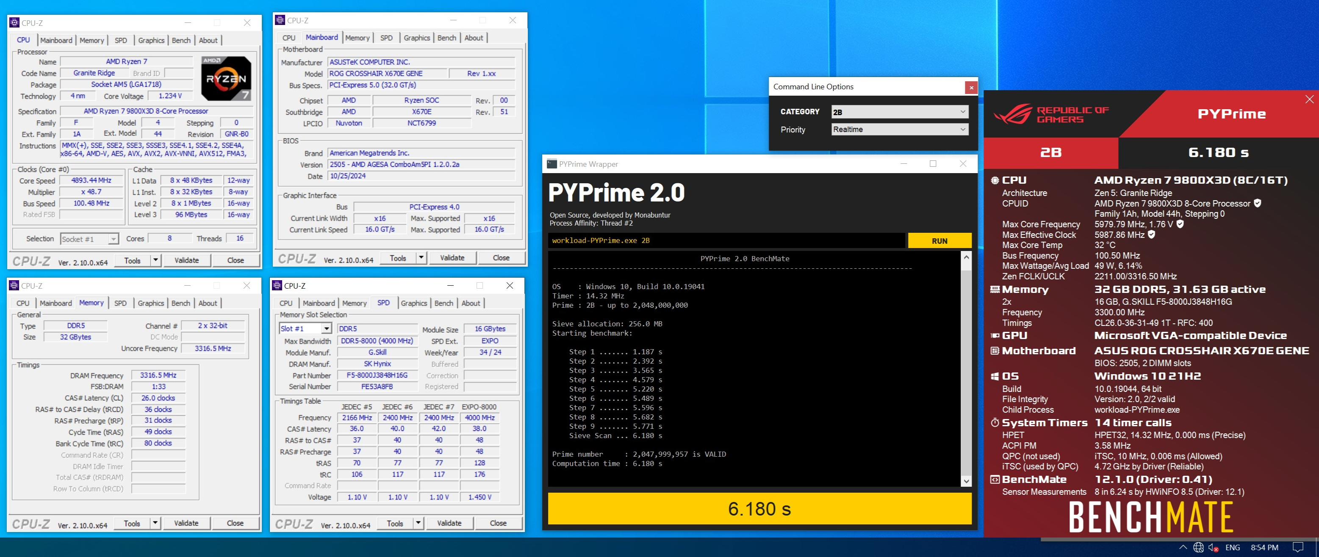The height and width of the screenshot is (557, 1319).
Task: Click the AMD Ryzen 7 logo image
Action: pos(226,78)
